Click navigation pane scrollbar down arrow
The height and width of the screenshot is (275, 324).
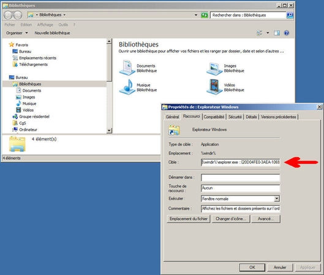pyautogui.click(x=109, y=131)
